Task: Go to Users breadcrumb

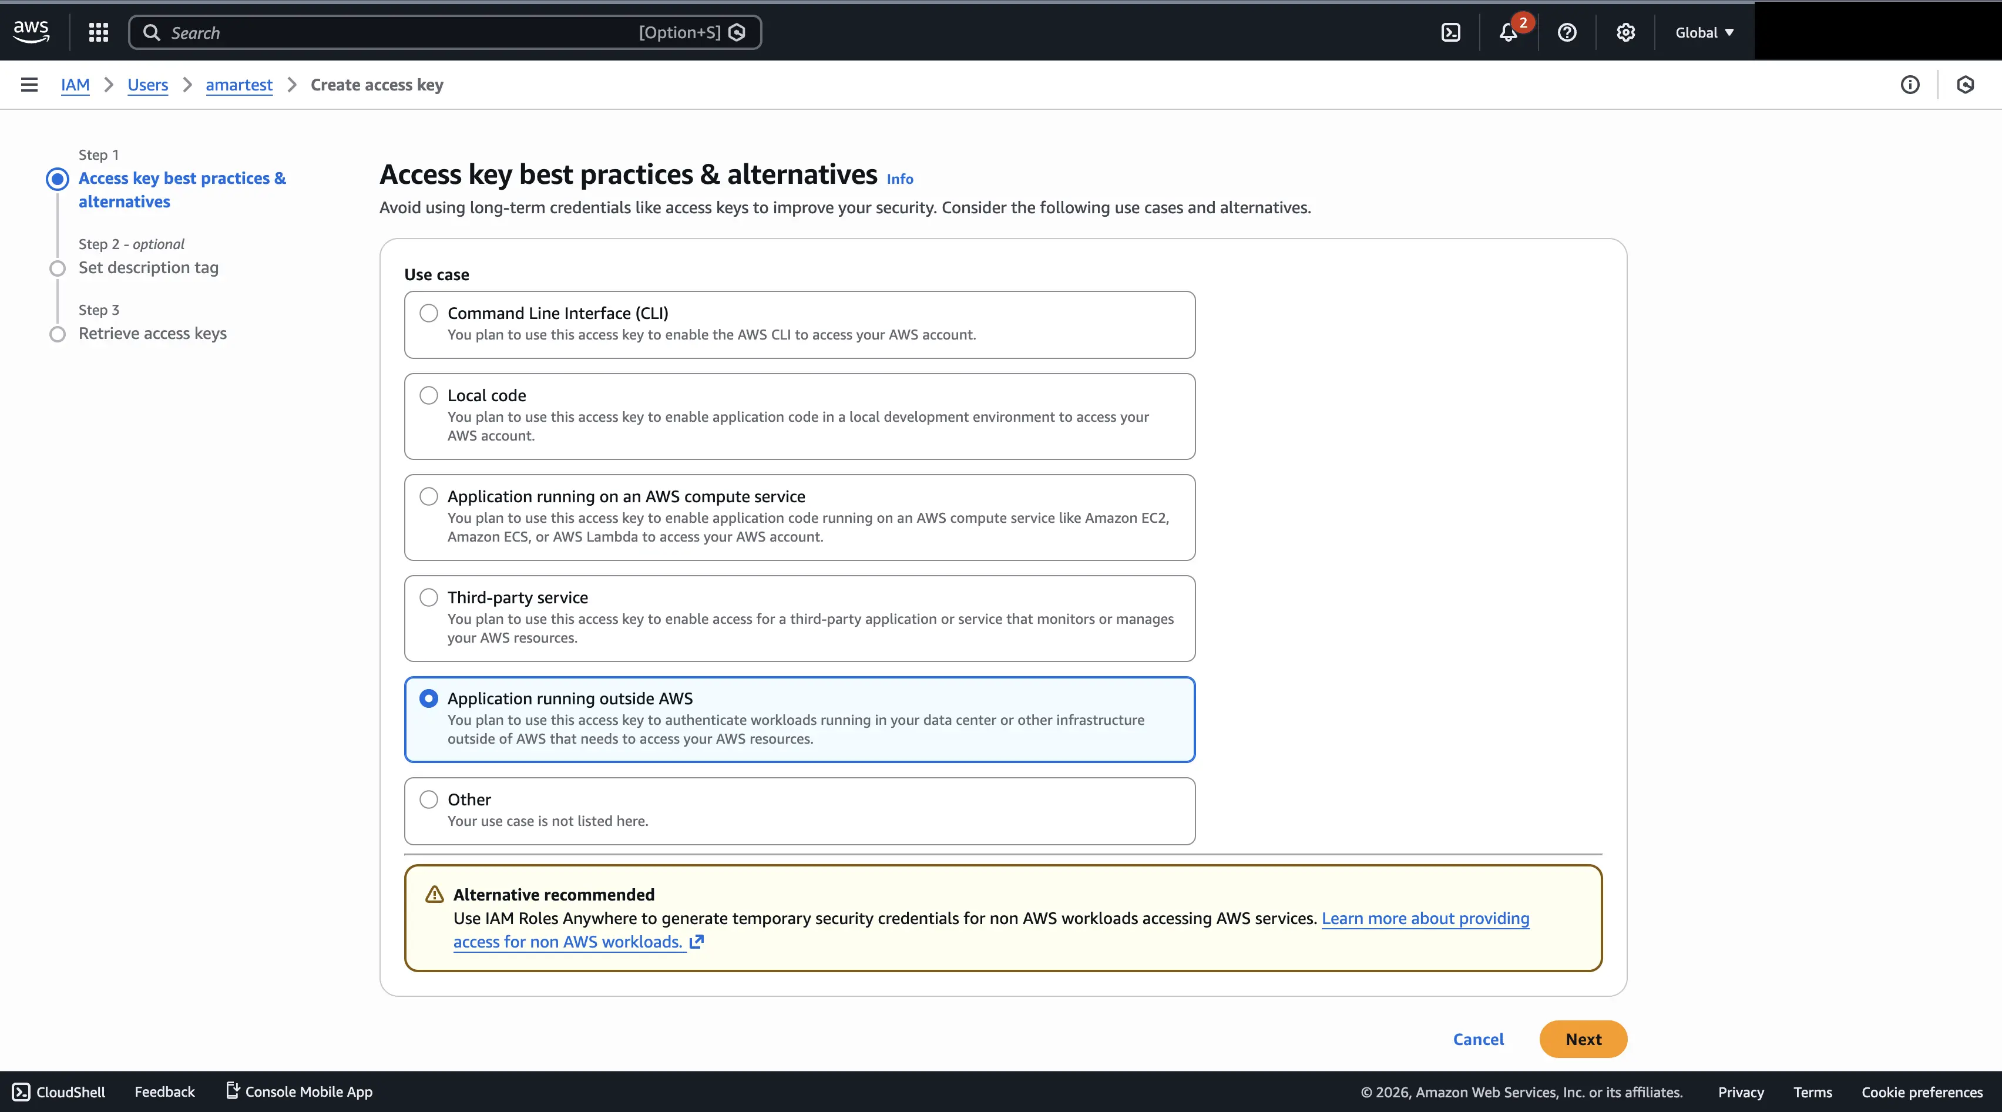Action: 147,85
